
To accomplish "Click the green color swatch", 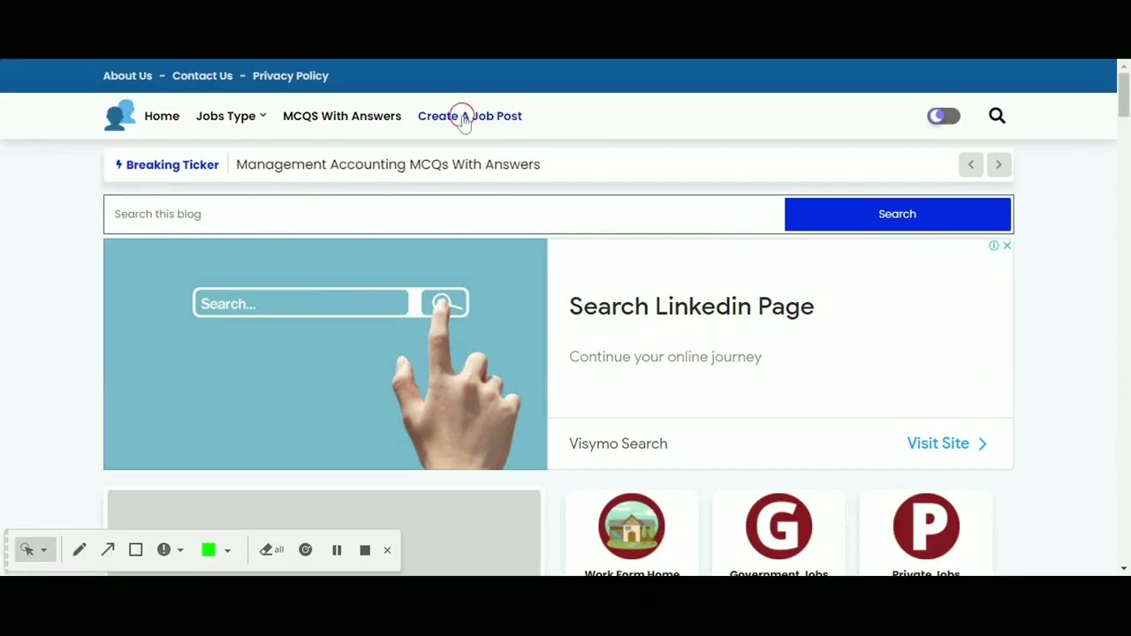I will point(209,549).
